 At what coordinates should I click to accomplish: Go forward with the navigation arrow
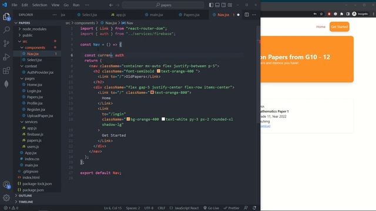pyautogui.click(x=117, y=5)
